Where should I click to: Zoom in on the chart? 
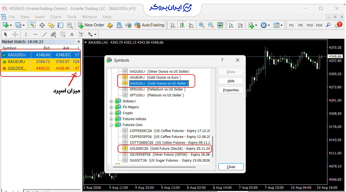click(202, 25)
